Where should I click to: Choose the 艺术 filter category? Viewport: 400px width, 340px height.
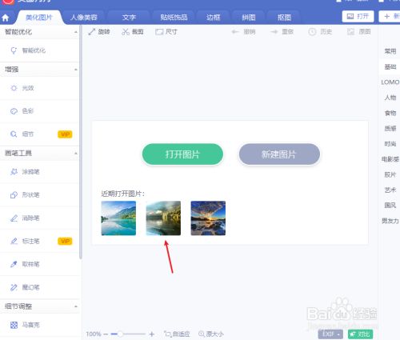(390, 190)
